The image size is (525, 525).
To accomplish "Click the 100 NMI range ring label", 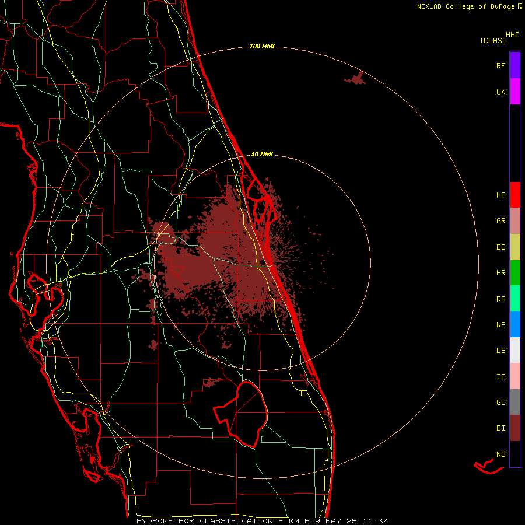I will click(x=262, y=46).
